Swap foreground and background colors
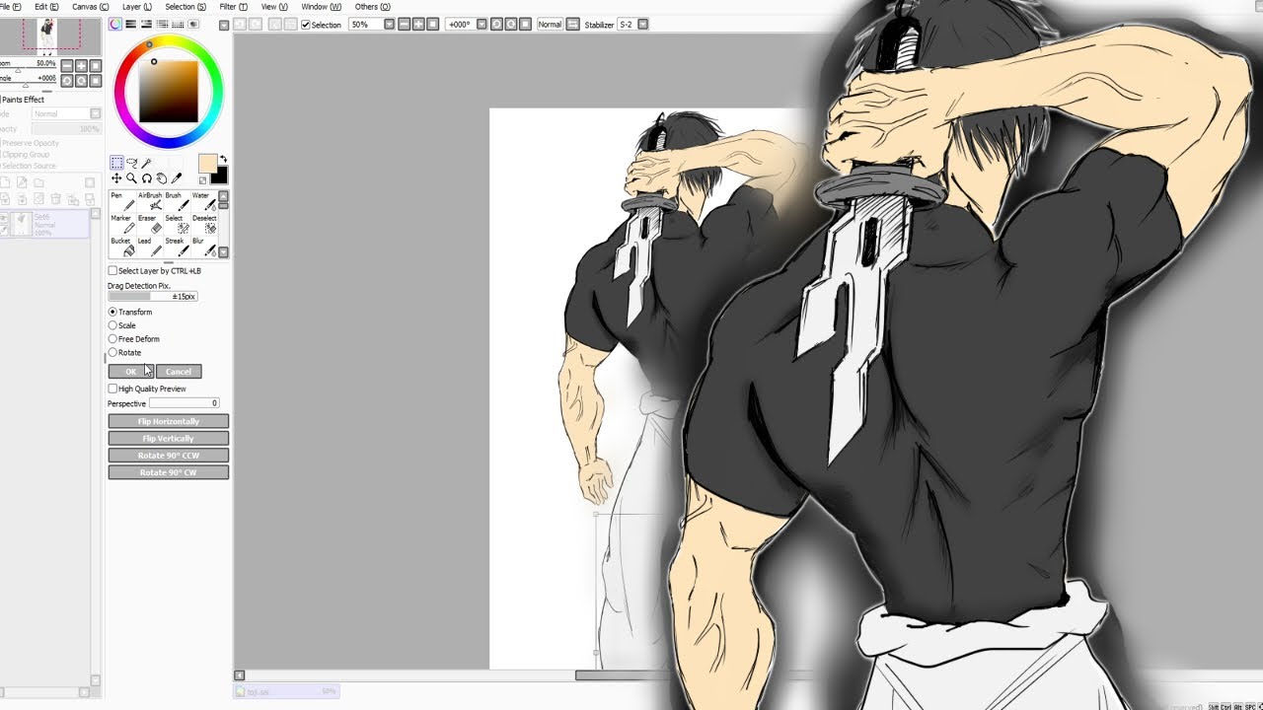1263x710 pixels. coord(223,160)
